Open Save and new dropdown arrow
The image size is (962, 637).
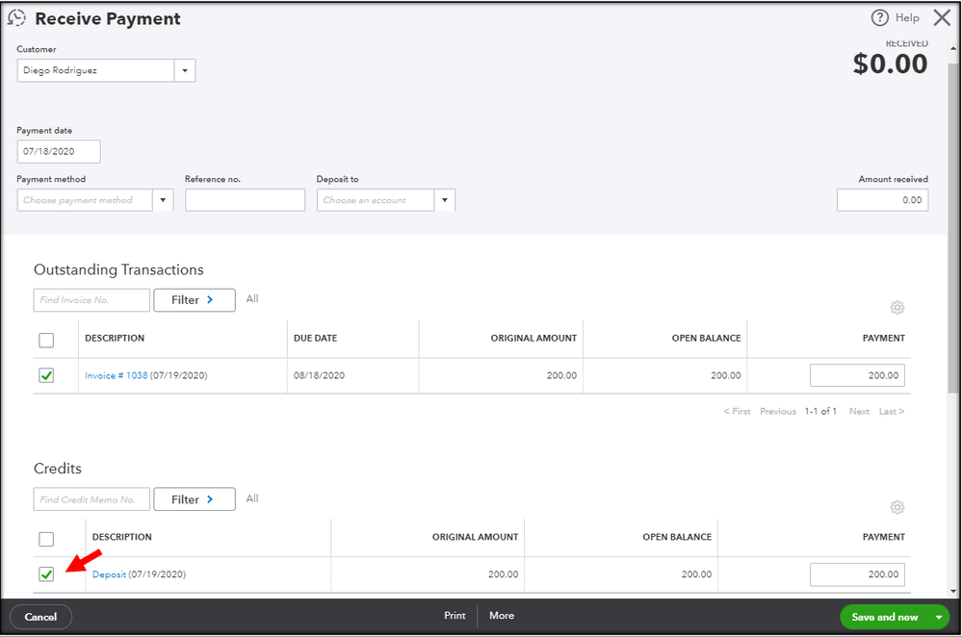click(939, 617)
